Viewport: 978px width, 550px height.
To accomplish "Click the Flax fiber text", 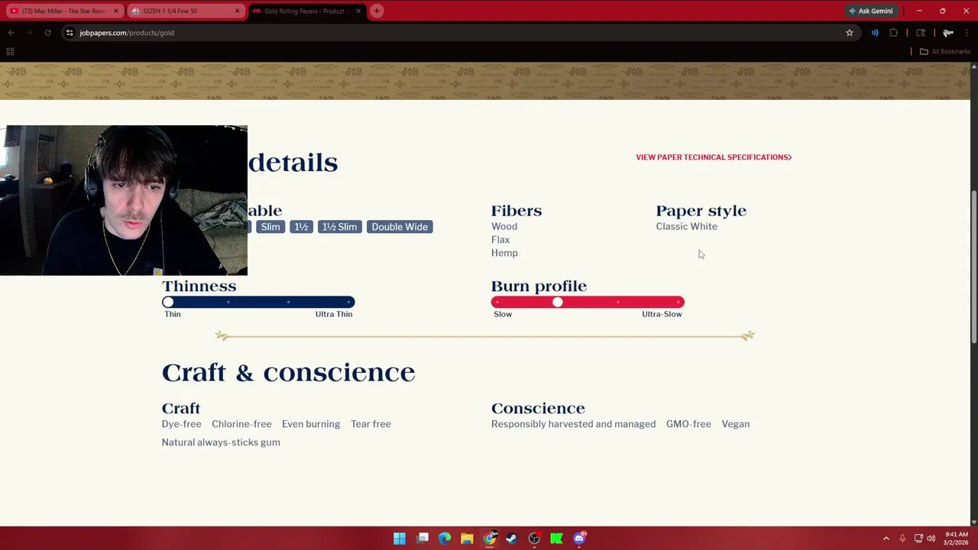I will 500,240.
